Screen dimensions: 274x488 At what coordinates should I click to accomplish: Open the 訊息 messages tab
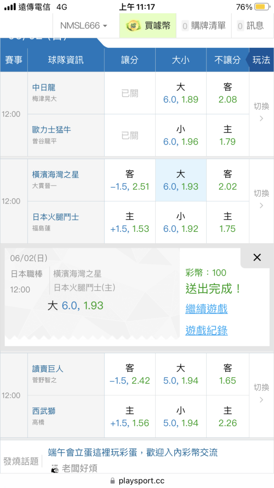tap(251, 26)
